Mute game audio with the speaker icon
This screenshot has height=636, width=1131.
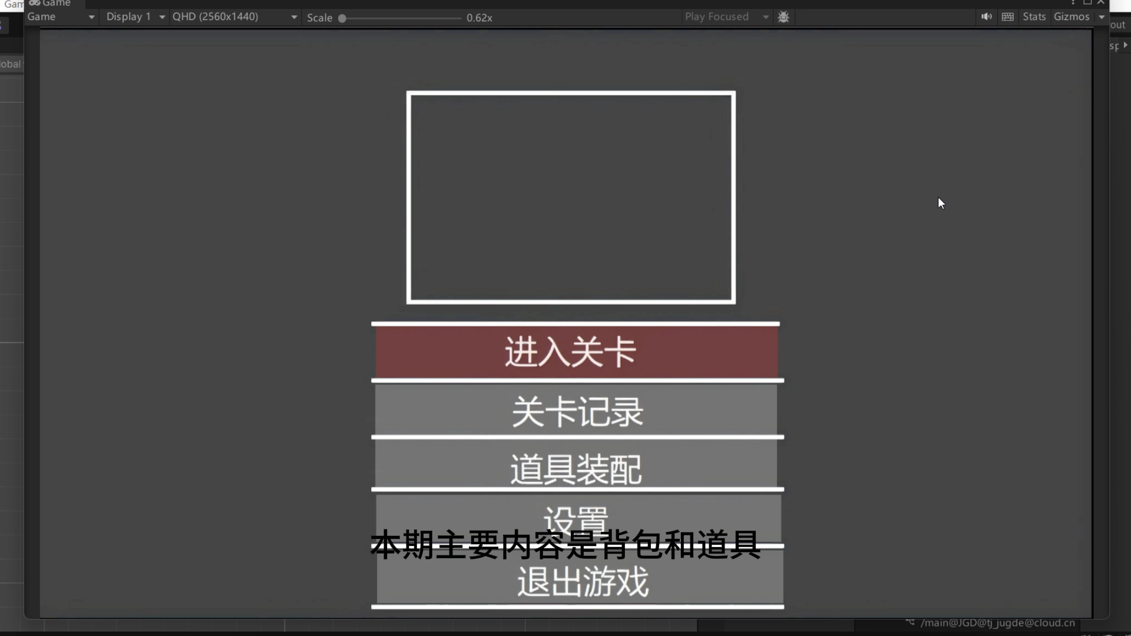click(986, 16)
